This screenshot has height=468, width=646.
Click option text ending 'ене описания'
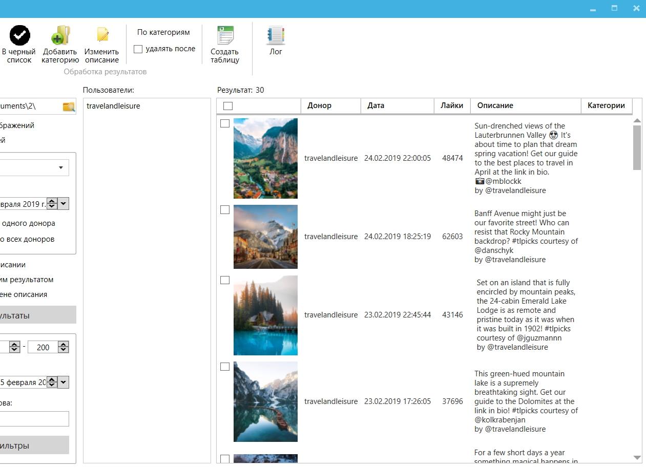pyautogui.click(x=24, y=294)
